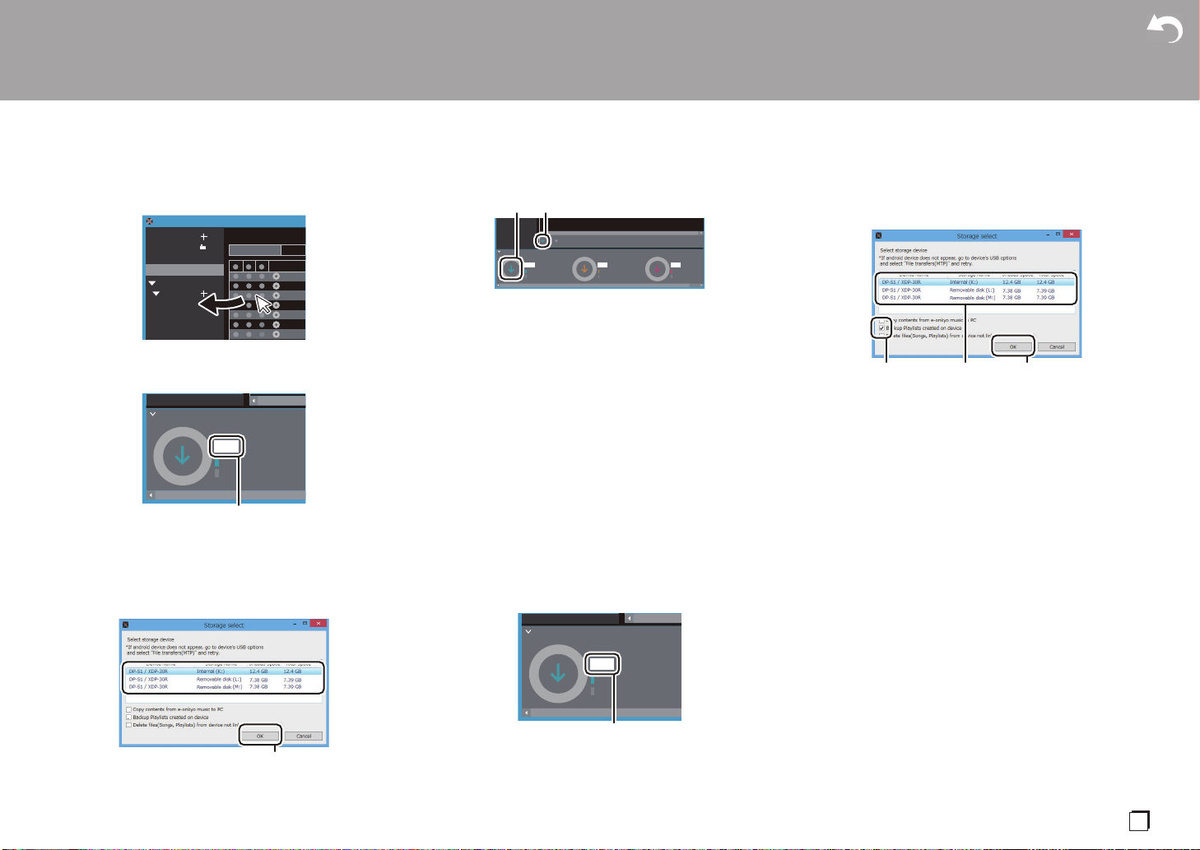Select 'Internal (K:)' row in all-unchecked dialog
The width and height of the screenshot is (1200, 850).
224,671
